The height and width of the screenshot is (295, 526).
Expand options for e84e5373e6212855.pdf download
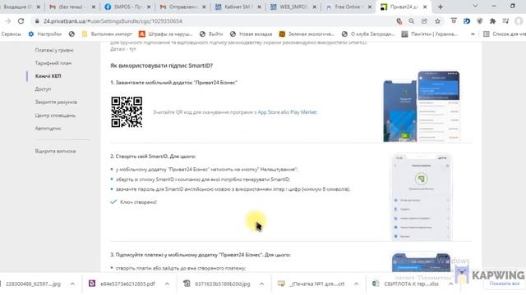click(x=167, y=284)
